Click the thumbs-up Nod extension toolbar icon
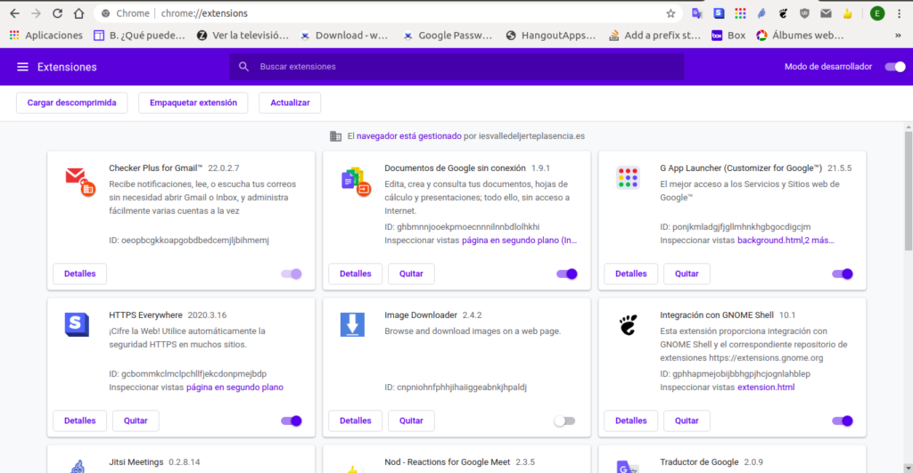 848,12
